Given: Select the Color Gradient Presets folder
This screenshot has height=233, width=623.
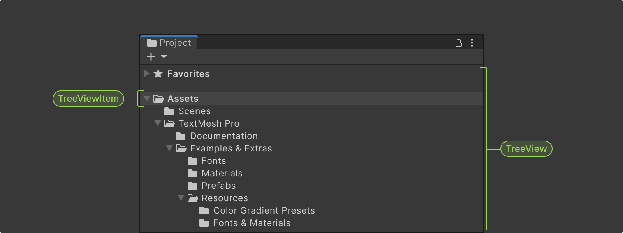Looking at the screenshot, I should tap(264, 211).
